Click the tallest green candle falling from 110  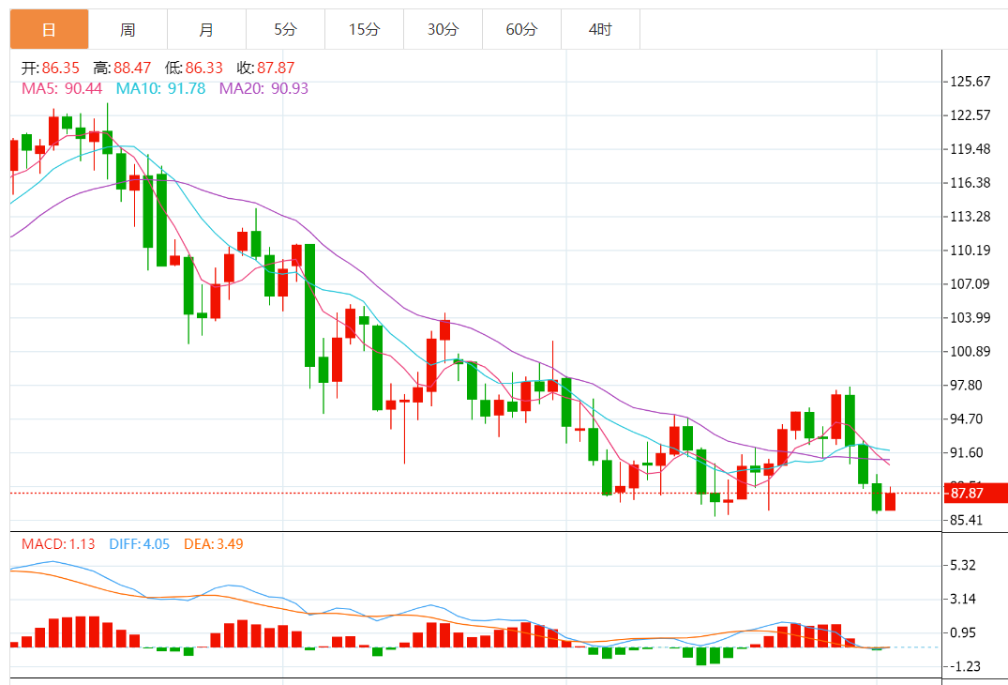coord(309,306)
